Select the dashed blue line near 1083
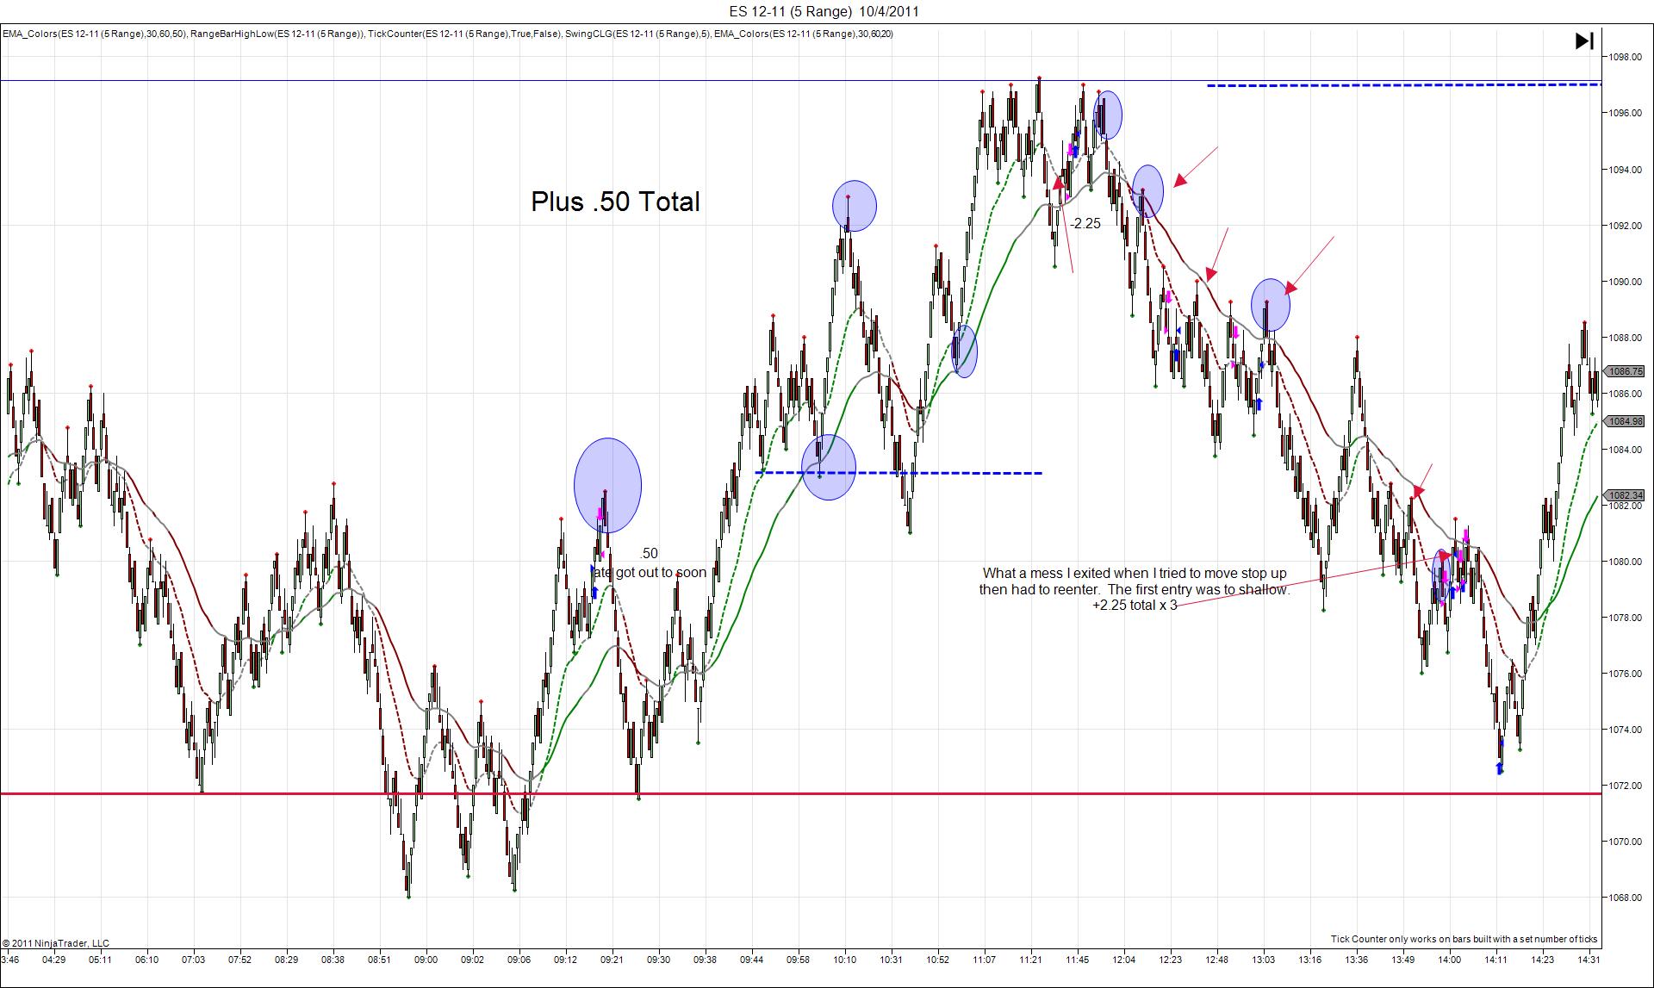Viewport: 1654px width, 988px height. point(899,473)
